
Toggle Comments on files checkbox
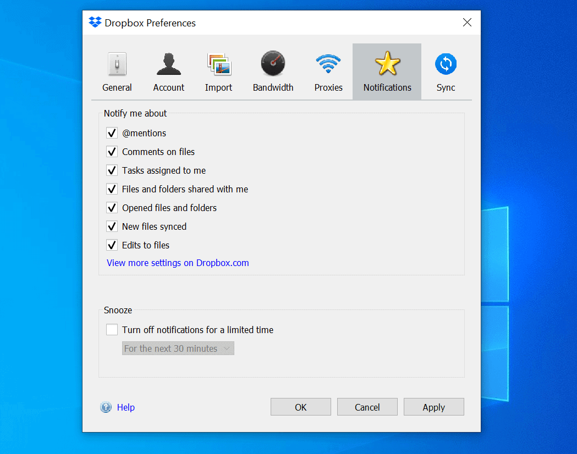(x=112, y=152)
